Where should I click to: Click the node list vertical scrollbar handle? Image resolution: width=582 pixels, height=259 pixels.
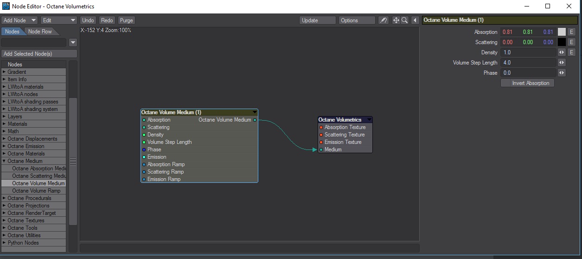pos(73,161)
